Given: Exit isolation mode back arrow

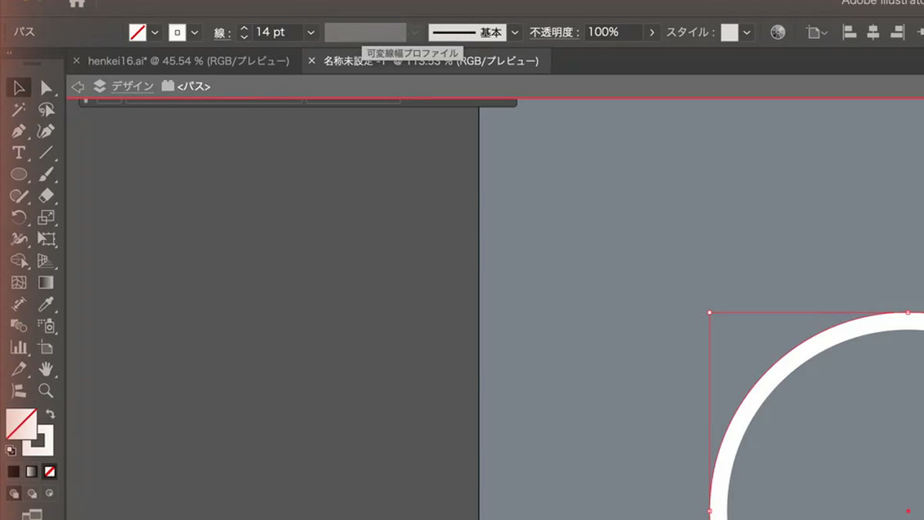Looking at the screenshot, I should point(78,87).
